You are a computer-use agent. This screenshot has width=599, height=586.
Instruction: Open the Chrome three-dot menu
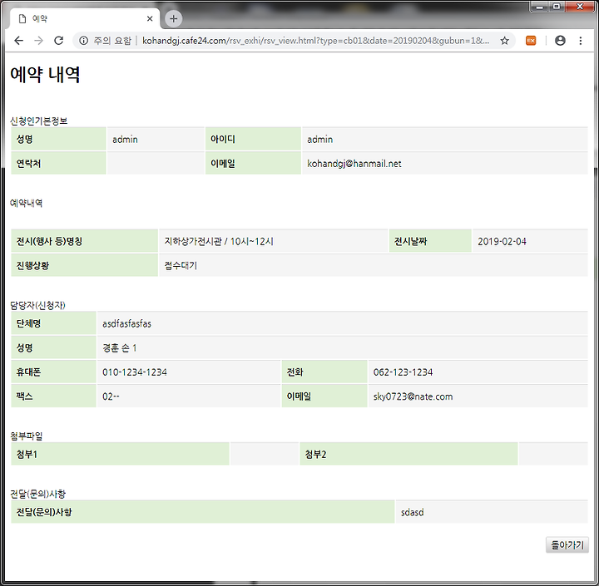[581, 41]
